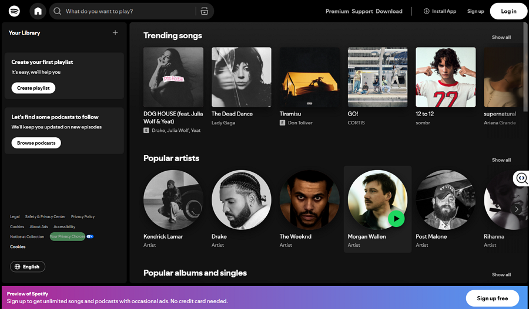
Task: Click globe icon on English language button
Action: pos(18,267)
